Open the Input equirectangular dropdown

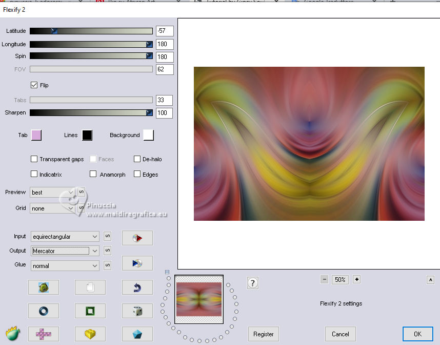65,237
